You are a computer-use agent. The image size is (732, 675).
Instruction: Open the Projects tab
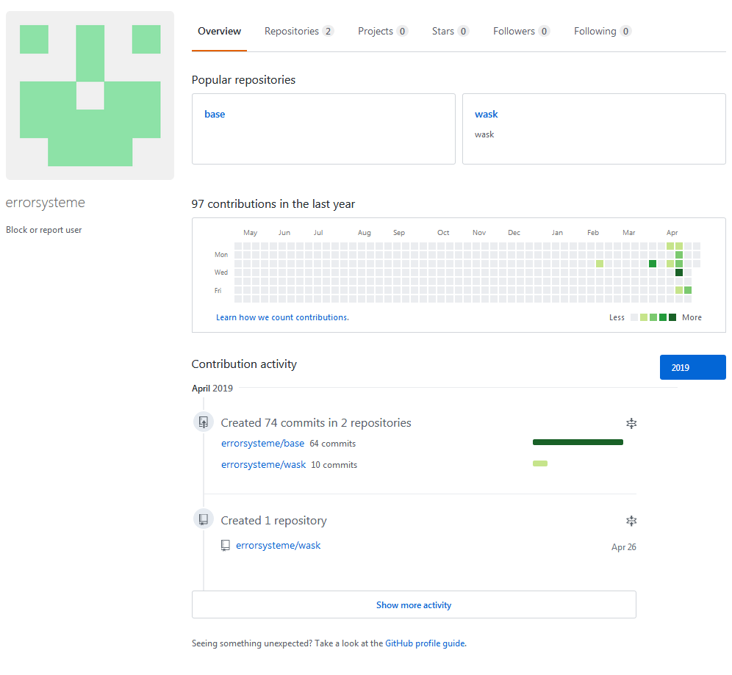[x=382, y=32]
